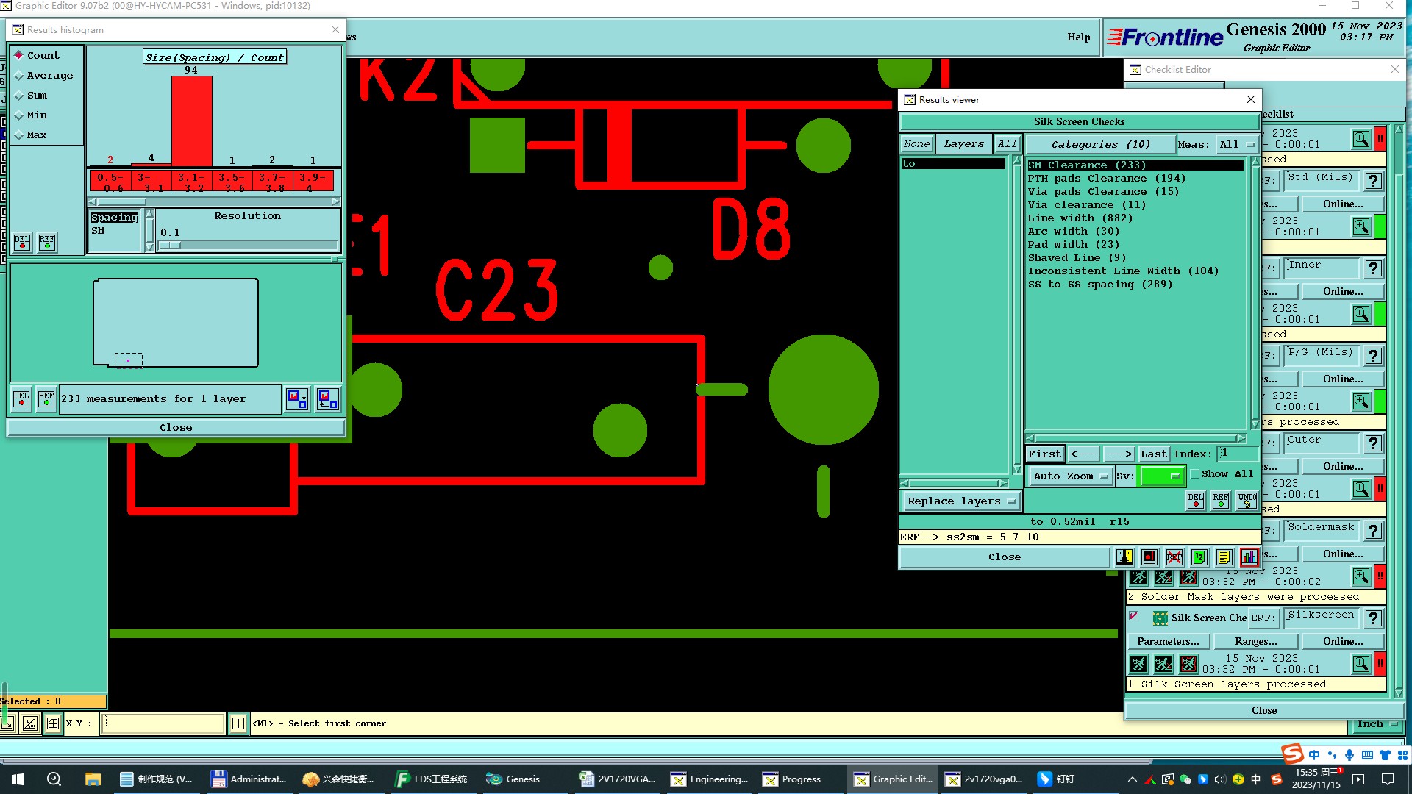Click the crossed-out REF icon
The width and height of the screenshot is (1412, 794).
[x=1174, y=557]
